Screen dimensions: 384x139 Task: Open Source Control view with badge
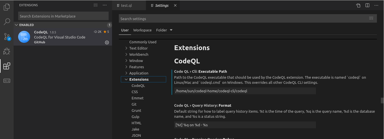tap(7, 37)
